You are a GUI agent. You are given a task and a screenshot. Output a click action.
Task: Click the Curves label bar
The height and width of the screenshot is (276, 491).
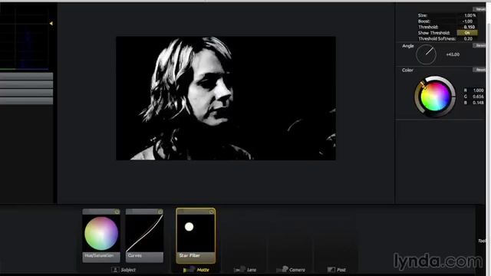pos(144,258)
